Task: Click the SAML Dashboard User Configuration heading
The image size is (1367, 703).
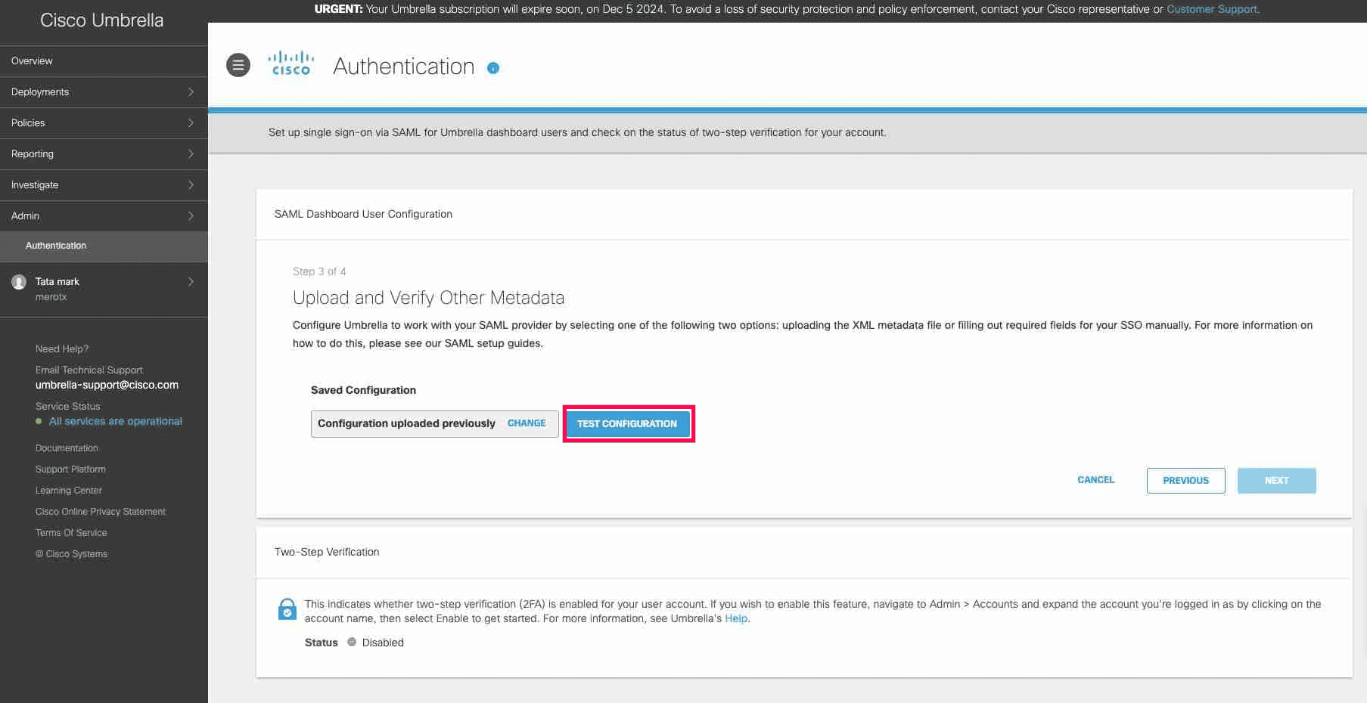Action: (363, 214)
